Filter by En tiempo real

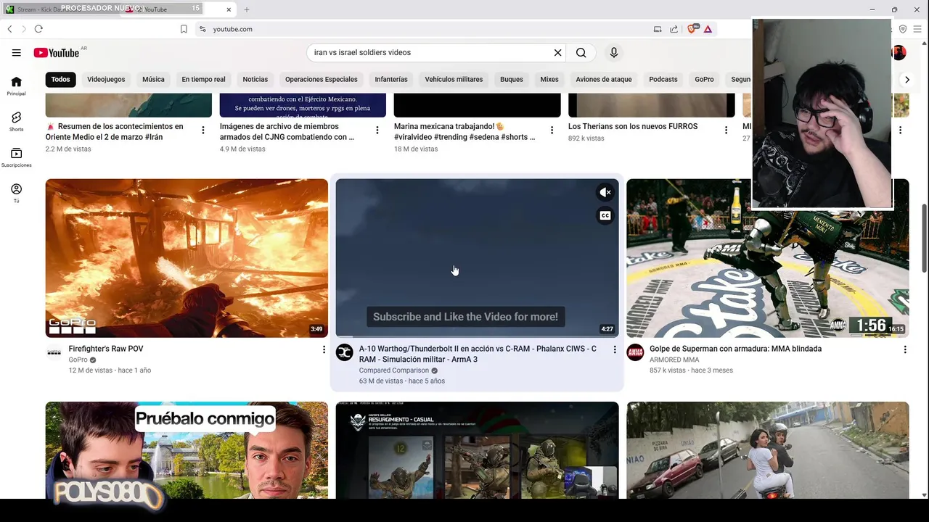coord(203,79)
